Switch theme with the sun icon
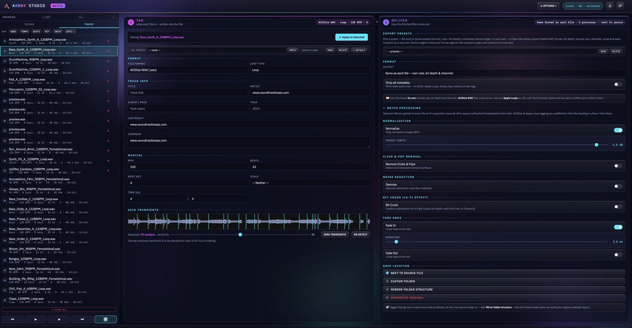632x328 pixels. (610, 6)
